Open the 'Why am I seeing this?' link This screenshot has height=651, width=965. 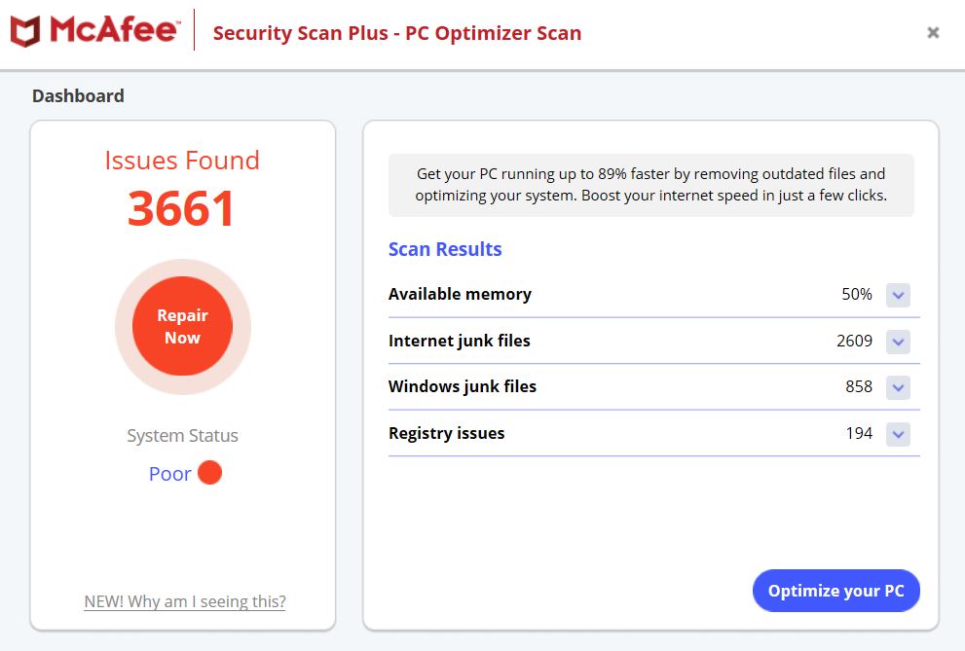click(x=185, y=601)
